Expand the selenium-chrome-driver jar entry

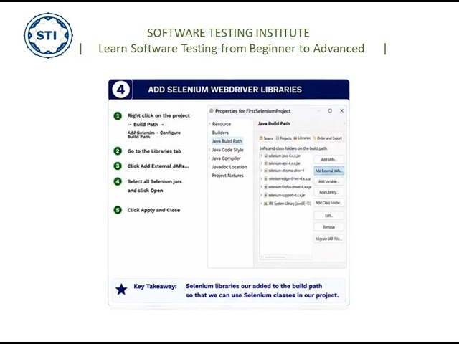(x=262, y=171)
